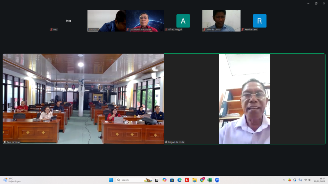The height and width of the screenshot is (184, 328).
Task: Open the red L app in taskbar
Action: (187, 180)
